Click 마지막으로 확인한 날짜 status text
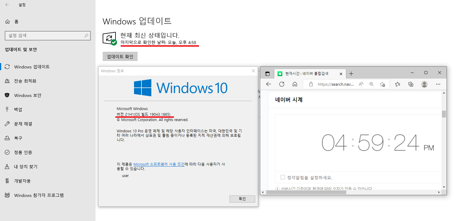 [x=158, y=43]
